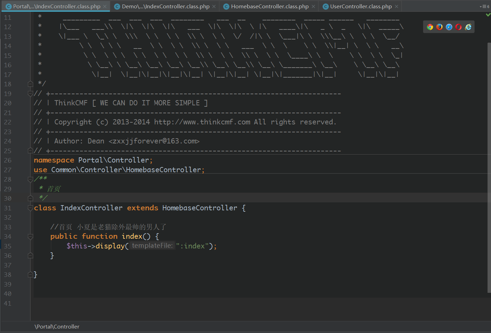Collapse comment block end at line 18
This screenshot has height=333, width=491.
point(30,84)
